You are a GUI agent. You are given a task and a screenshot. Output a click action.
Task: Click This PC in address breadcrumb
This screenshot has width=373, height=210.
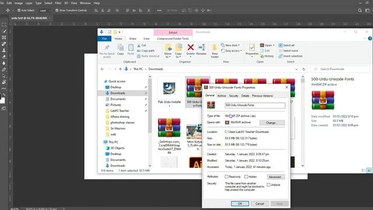138,69
